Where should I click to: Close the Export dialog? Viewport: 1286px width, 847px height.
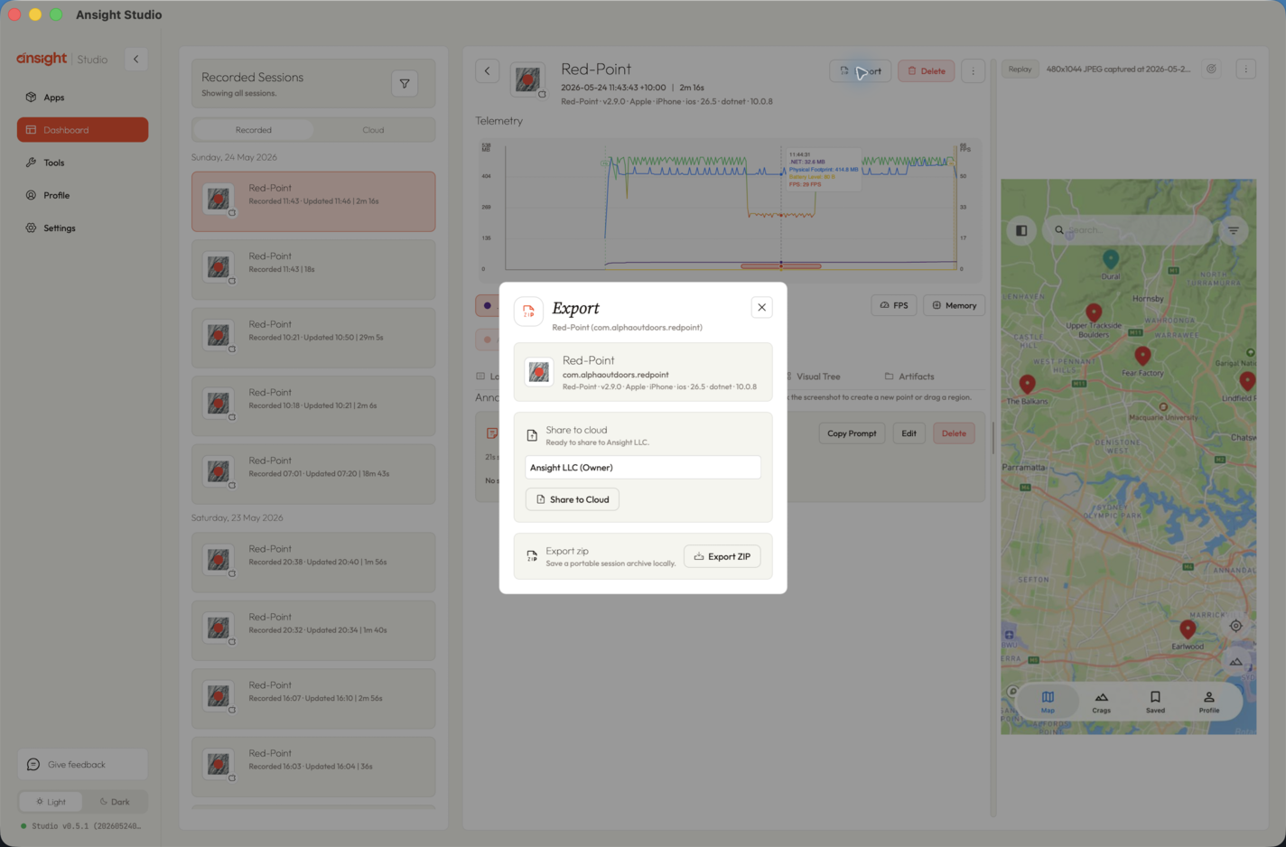tap(761, 307)
